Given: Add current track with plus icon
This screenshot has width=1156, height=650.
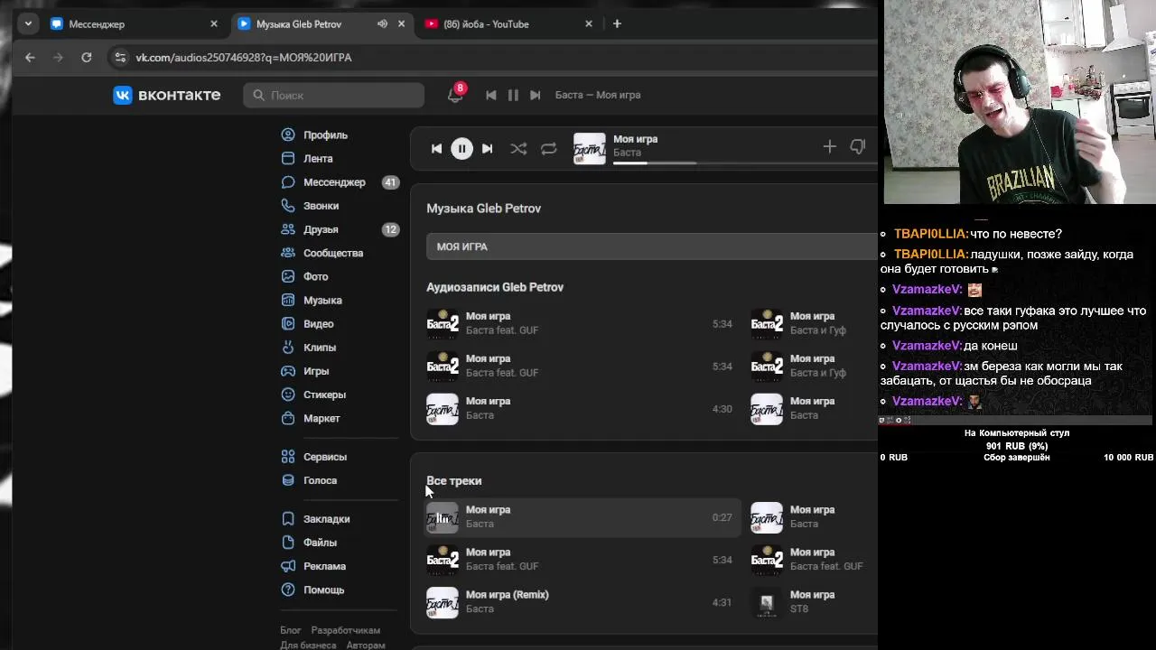Looking at the screenshot, I should pyautogui.click(x=829, y=146).
